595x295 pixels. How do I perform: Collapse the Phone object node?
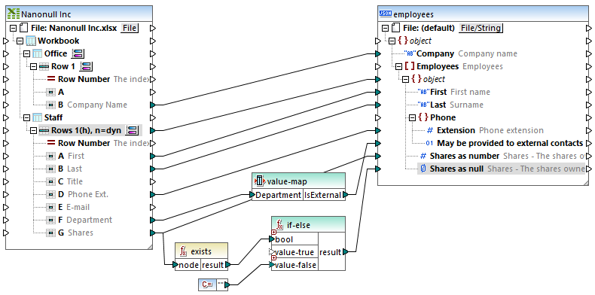[412, 117]
